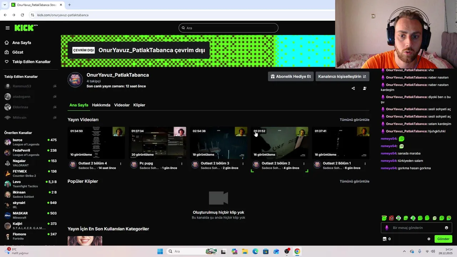Click Abonelik Hediye Et button
The width and height of the screenshot is (457, 257).
pos(291,76)
